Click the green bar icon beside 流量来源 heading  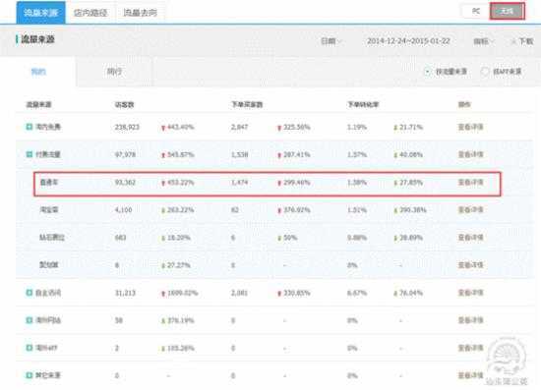(17, 39)
